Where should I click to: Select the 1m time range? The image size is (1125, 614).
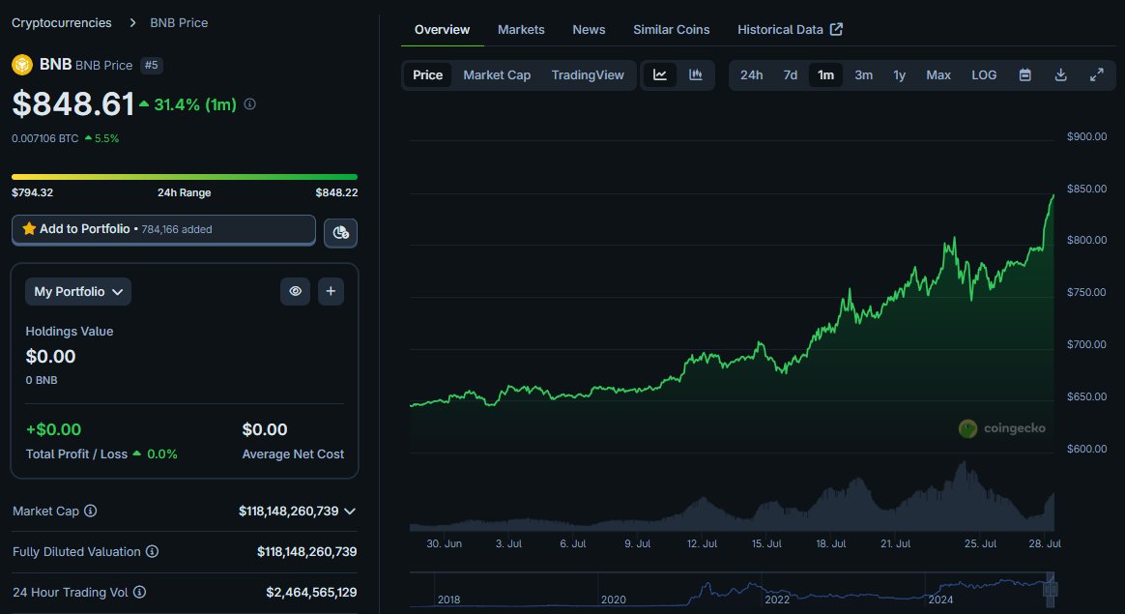click(825, 74)
